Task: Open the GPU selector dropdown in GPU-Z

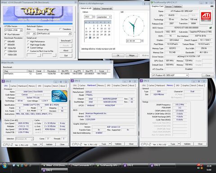Action: point(187,75)
